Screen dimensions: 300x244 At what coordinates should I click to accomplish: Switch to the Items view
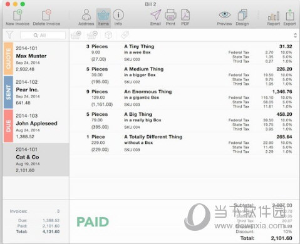[103, 18]
